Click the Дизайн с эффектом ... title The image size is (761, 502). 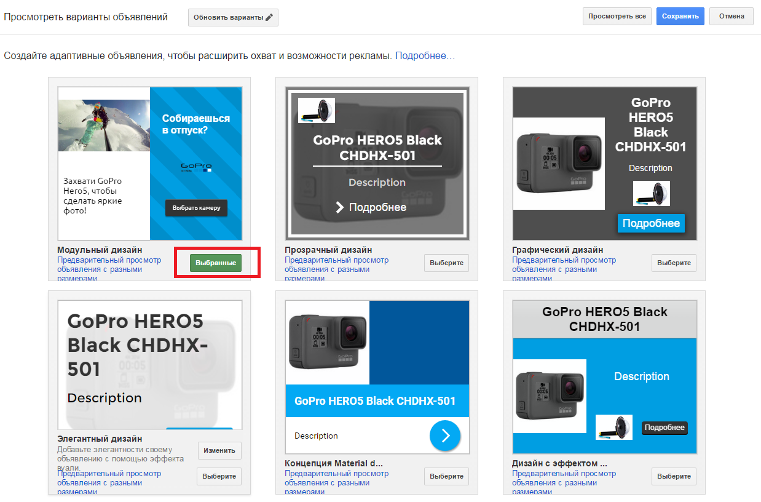click(559, 463)
